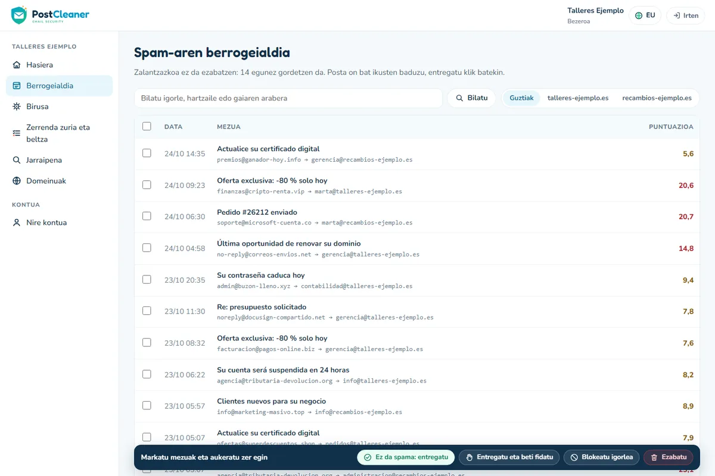The height and width of the screenshot is (476, 715).
Task: Tick the 24/10 04:58 message checkbox
Action: (147, 248)
